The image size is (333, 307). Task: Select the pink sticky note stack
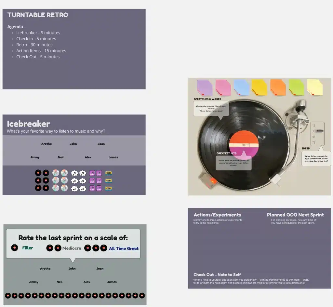click(223, 87)
